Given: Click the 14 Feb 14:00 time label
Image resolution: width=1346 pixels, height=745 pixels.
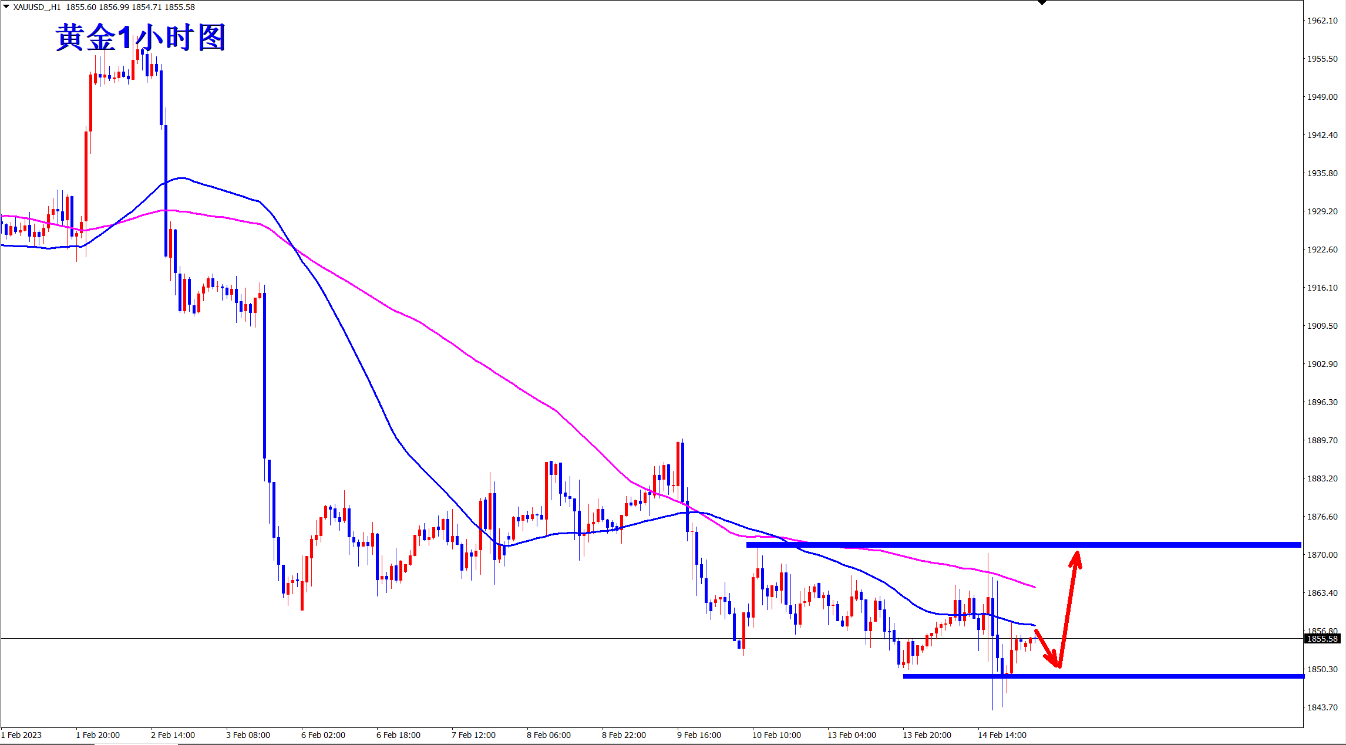Looking at the screenshot, I should 1002,735.
